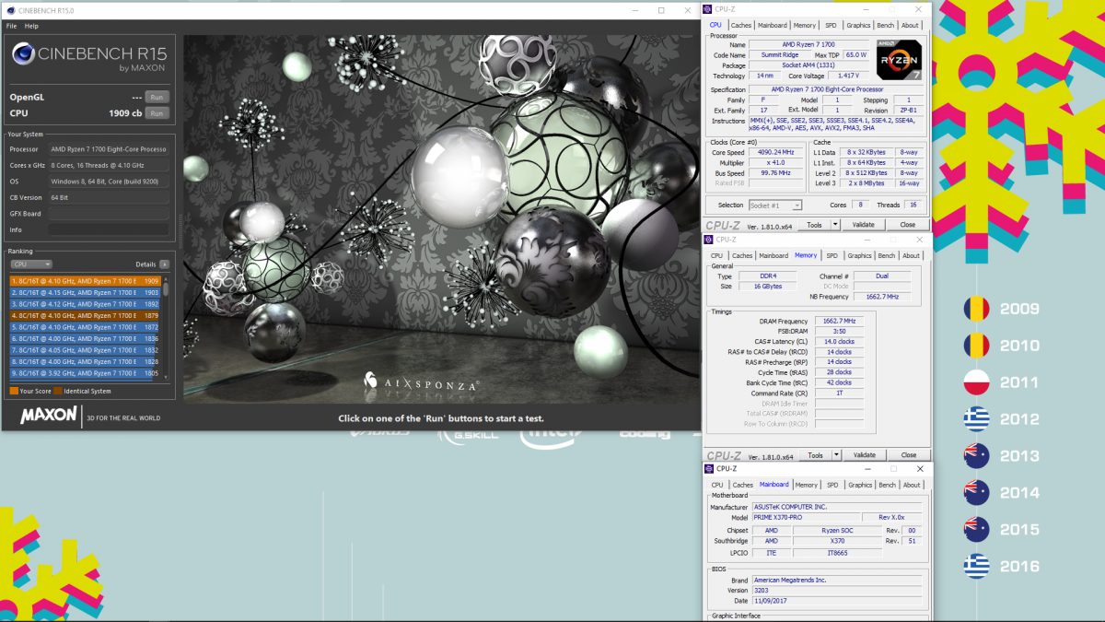Select ranking entry 4 scoring 1879

(86, 315)
